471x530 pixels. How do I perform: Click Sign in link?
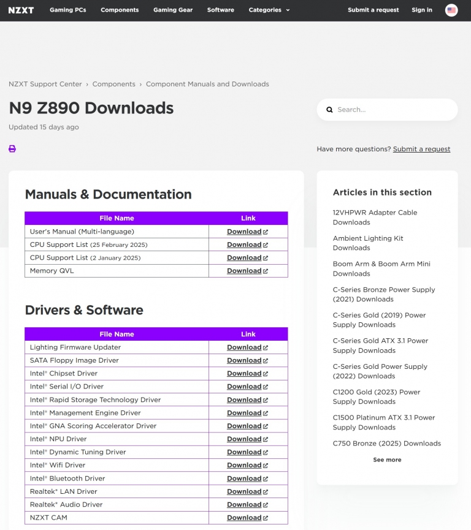click(422, 10)
